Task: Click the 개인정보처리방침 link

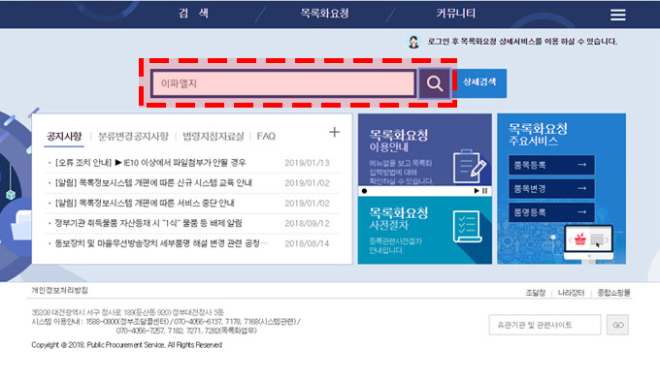Action: tap(60, 290)
